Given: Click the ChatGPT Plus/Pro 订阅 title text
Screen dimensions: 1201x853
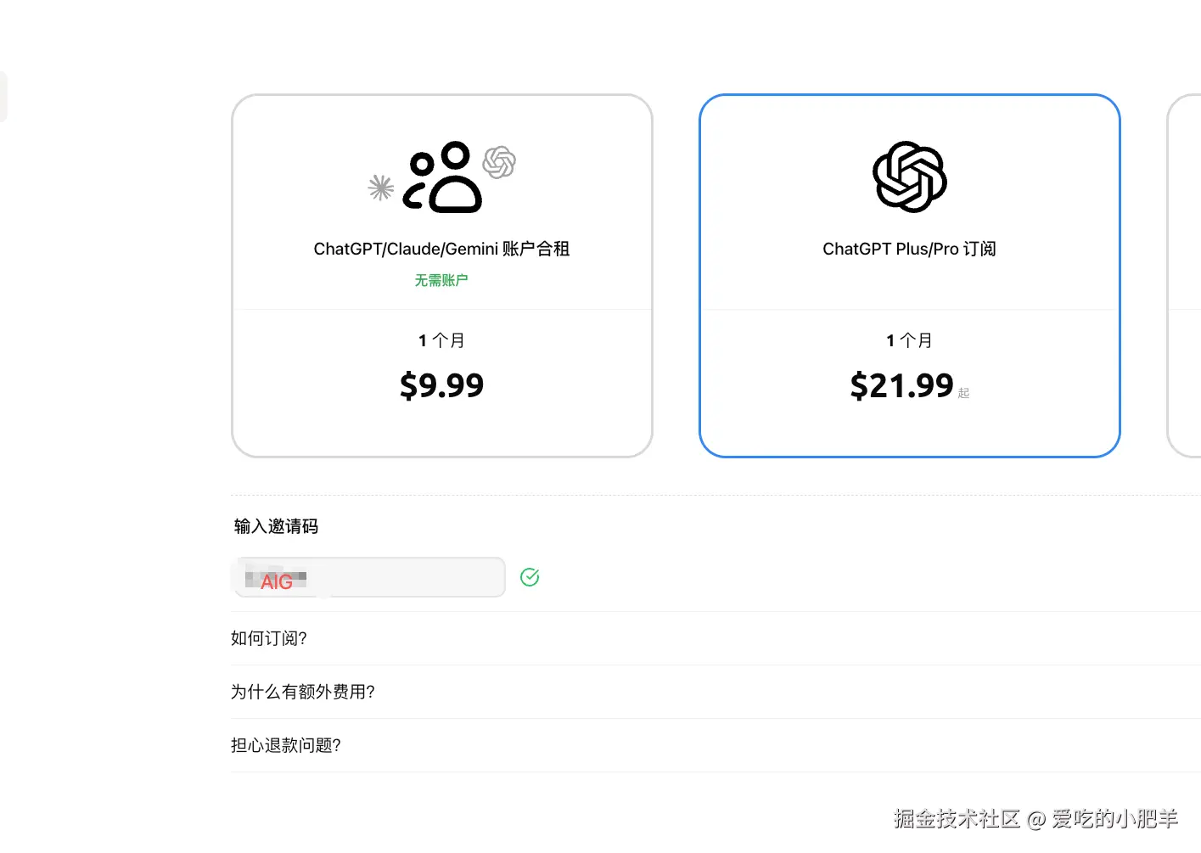Looking at the screenshot, I should (x=909, y=249).
